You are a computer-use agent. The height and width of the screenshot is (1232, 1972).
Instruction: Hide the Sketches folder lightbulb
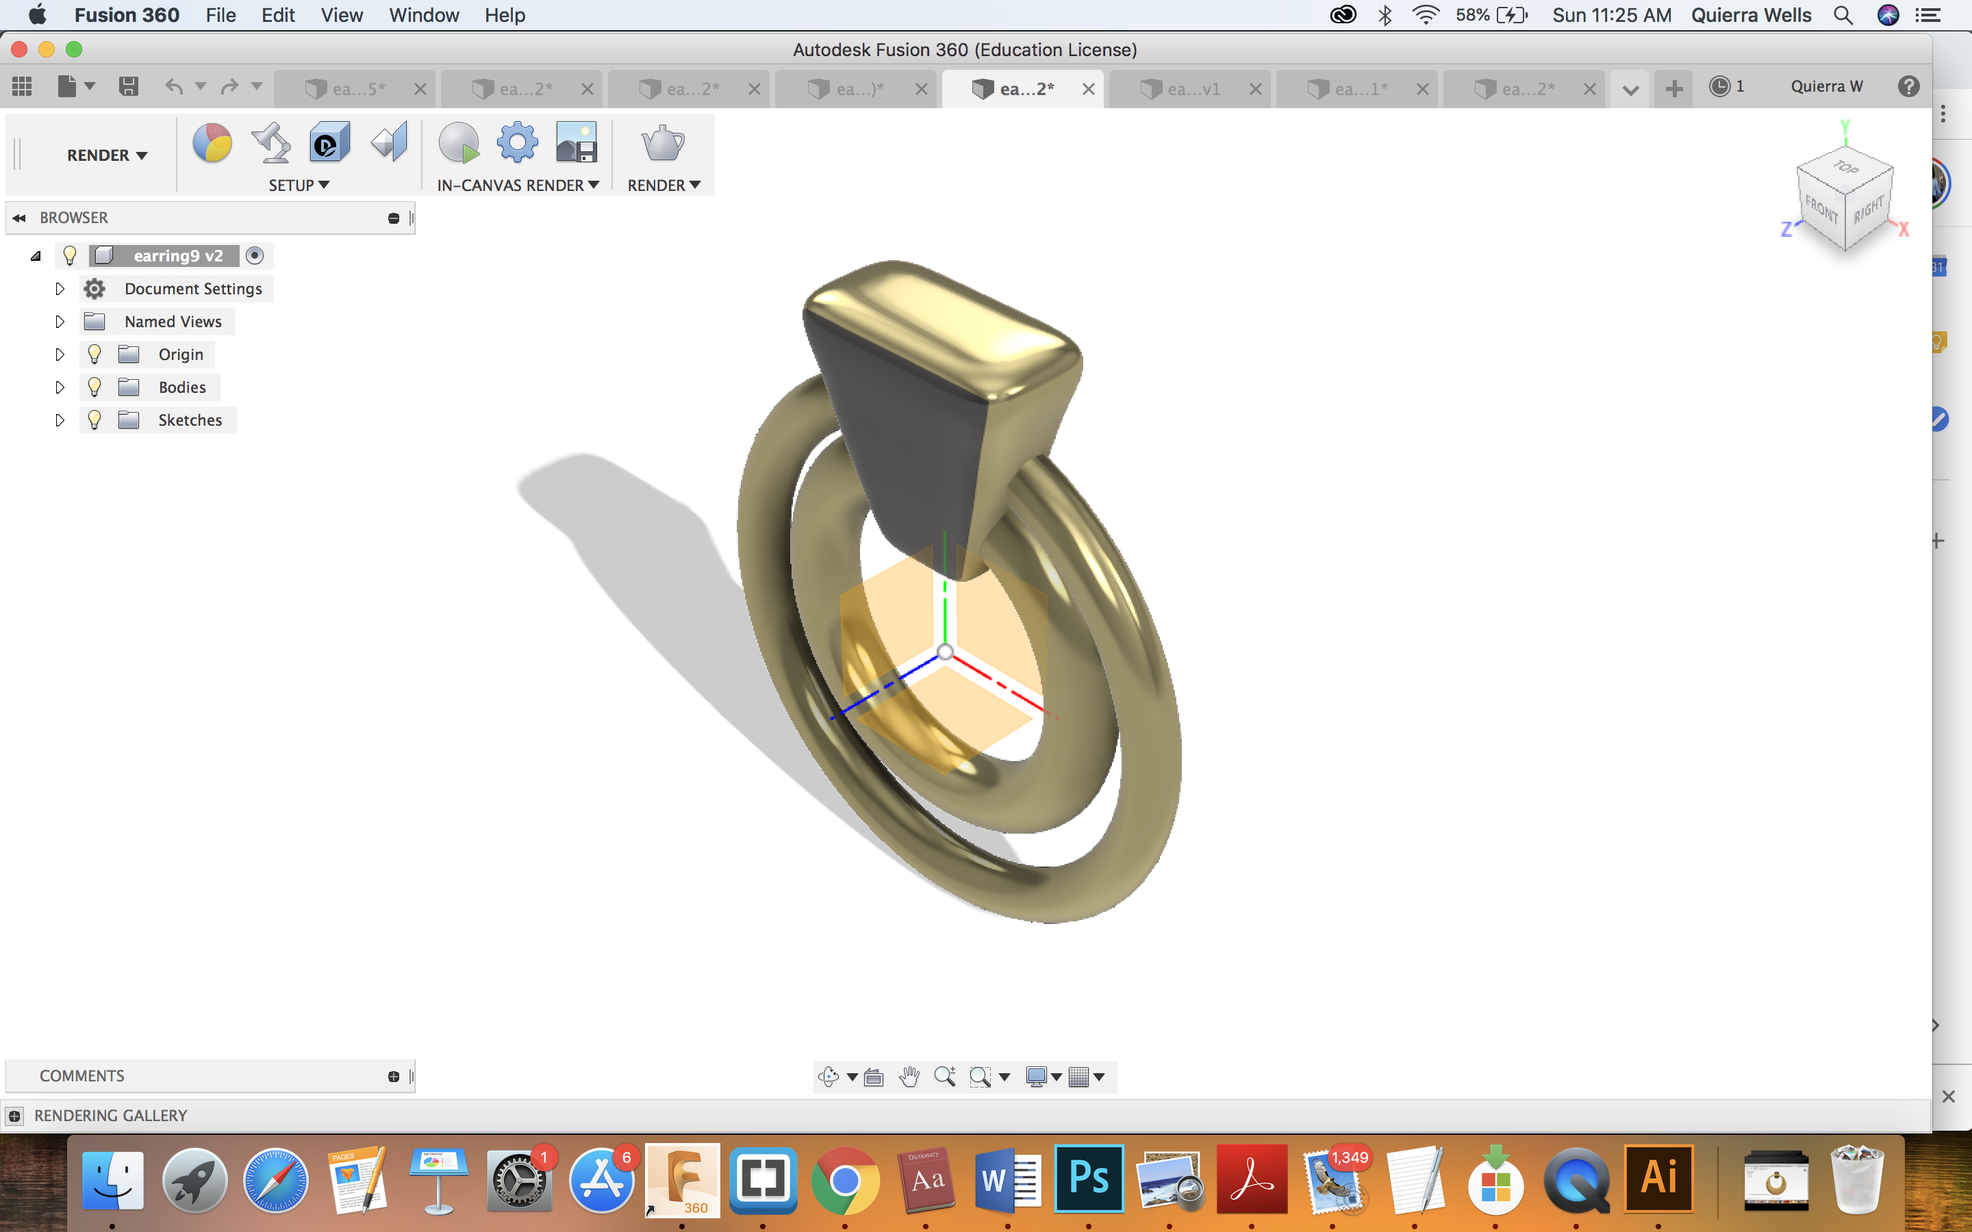94,420
